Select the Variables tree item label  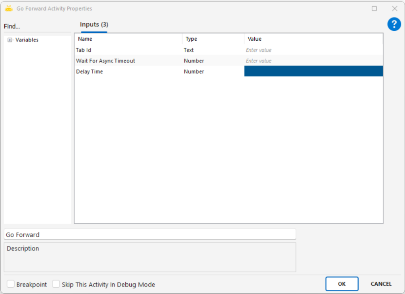27,40
